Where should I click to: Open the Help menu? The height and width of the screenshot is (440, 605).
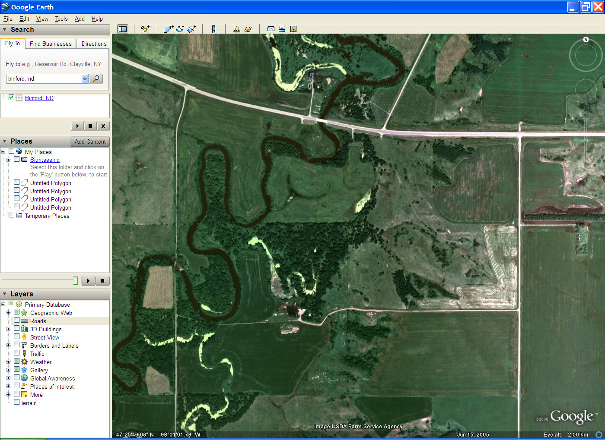click(x=97, y=19)
